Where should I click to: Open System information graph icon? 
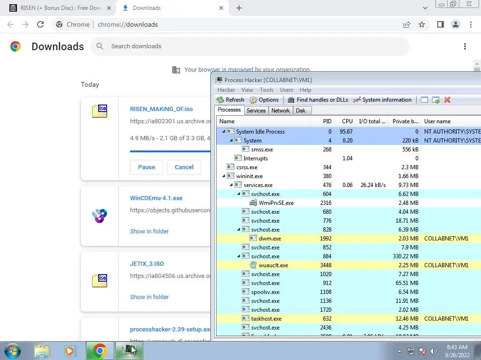point(357,100)
